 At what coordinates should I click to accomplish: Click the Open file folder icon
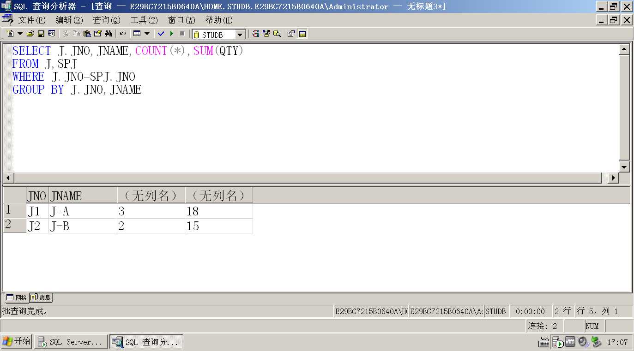click(x=30, y=34)
